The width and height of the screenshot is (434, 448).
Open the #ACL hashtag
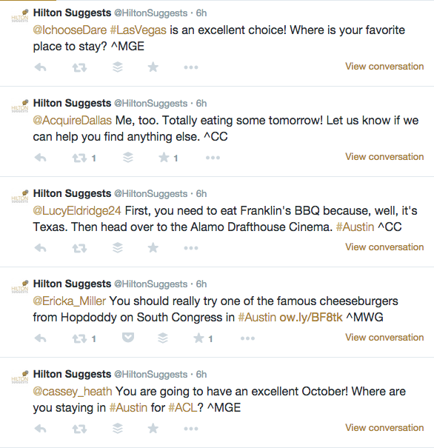(183, 408)
